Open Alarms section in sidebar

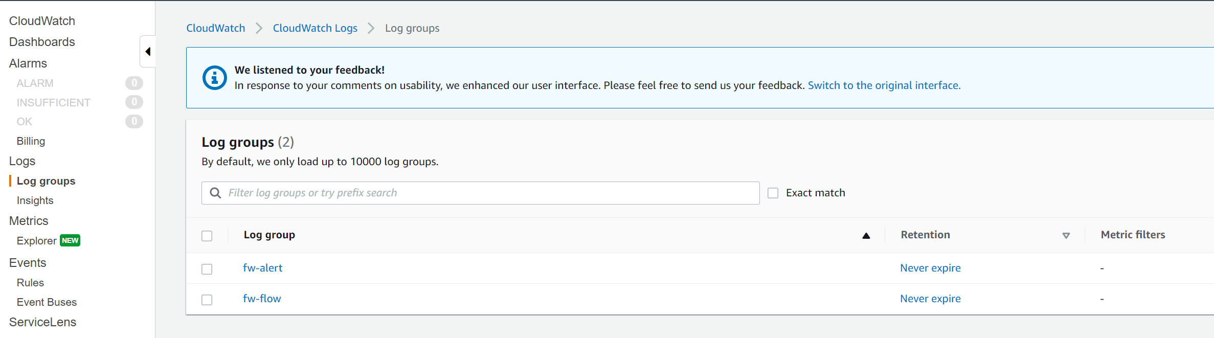pos(28,63)
